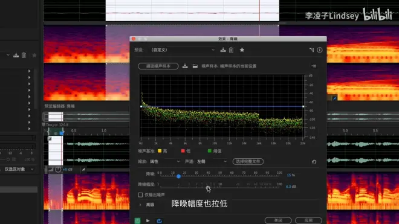The height and width of the screenshot is (224, 399).
Task: Click the 选择完整文件 button
Action: (248, 161)
